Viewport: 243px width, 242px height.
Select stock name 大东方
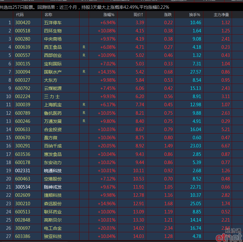51,80
